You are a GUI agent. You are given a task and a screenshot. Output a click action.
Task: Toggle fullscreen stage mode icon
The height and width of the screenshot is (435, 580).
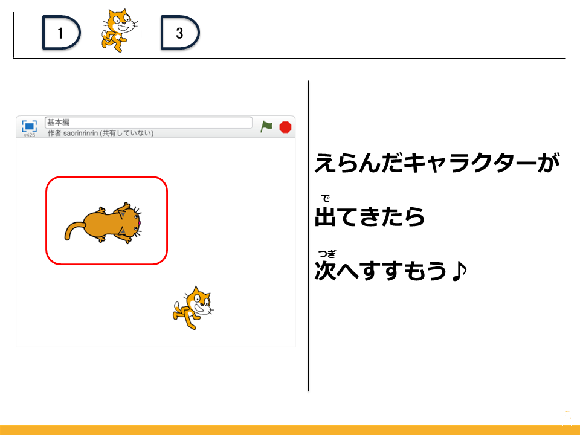tap(29, 126)
